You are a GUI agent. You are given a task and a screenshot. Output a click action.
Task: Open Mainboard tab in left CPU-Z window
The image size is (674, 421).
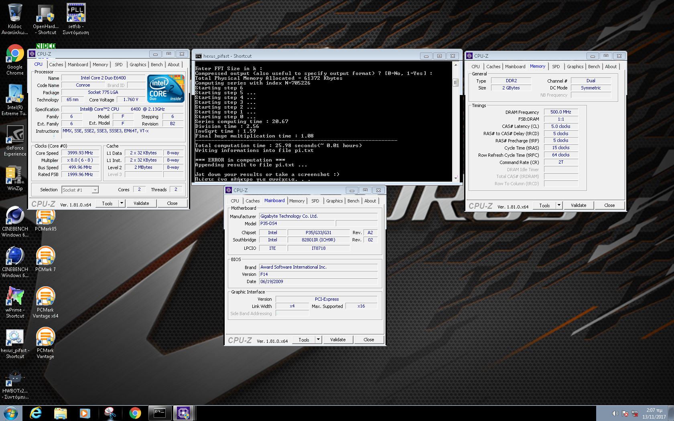pyautogui.click(x=78, y=65)
